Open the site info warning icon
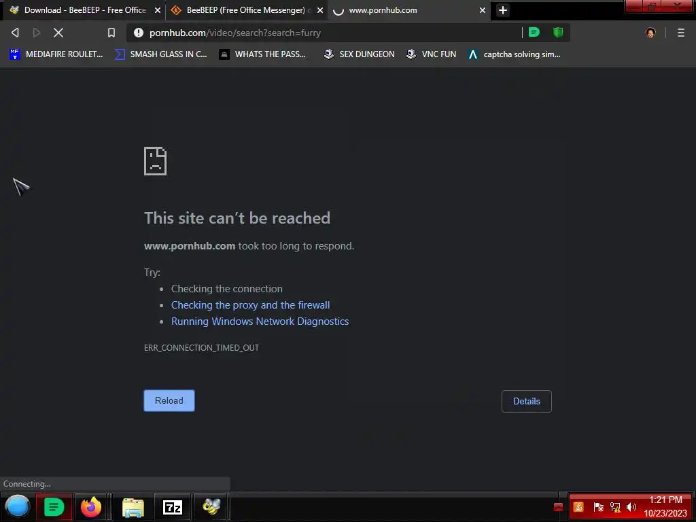Screen dimensions: 696x522 (x=139, y=33)
